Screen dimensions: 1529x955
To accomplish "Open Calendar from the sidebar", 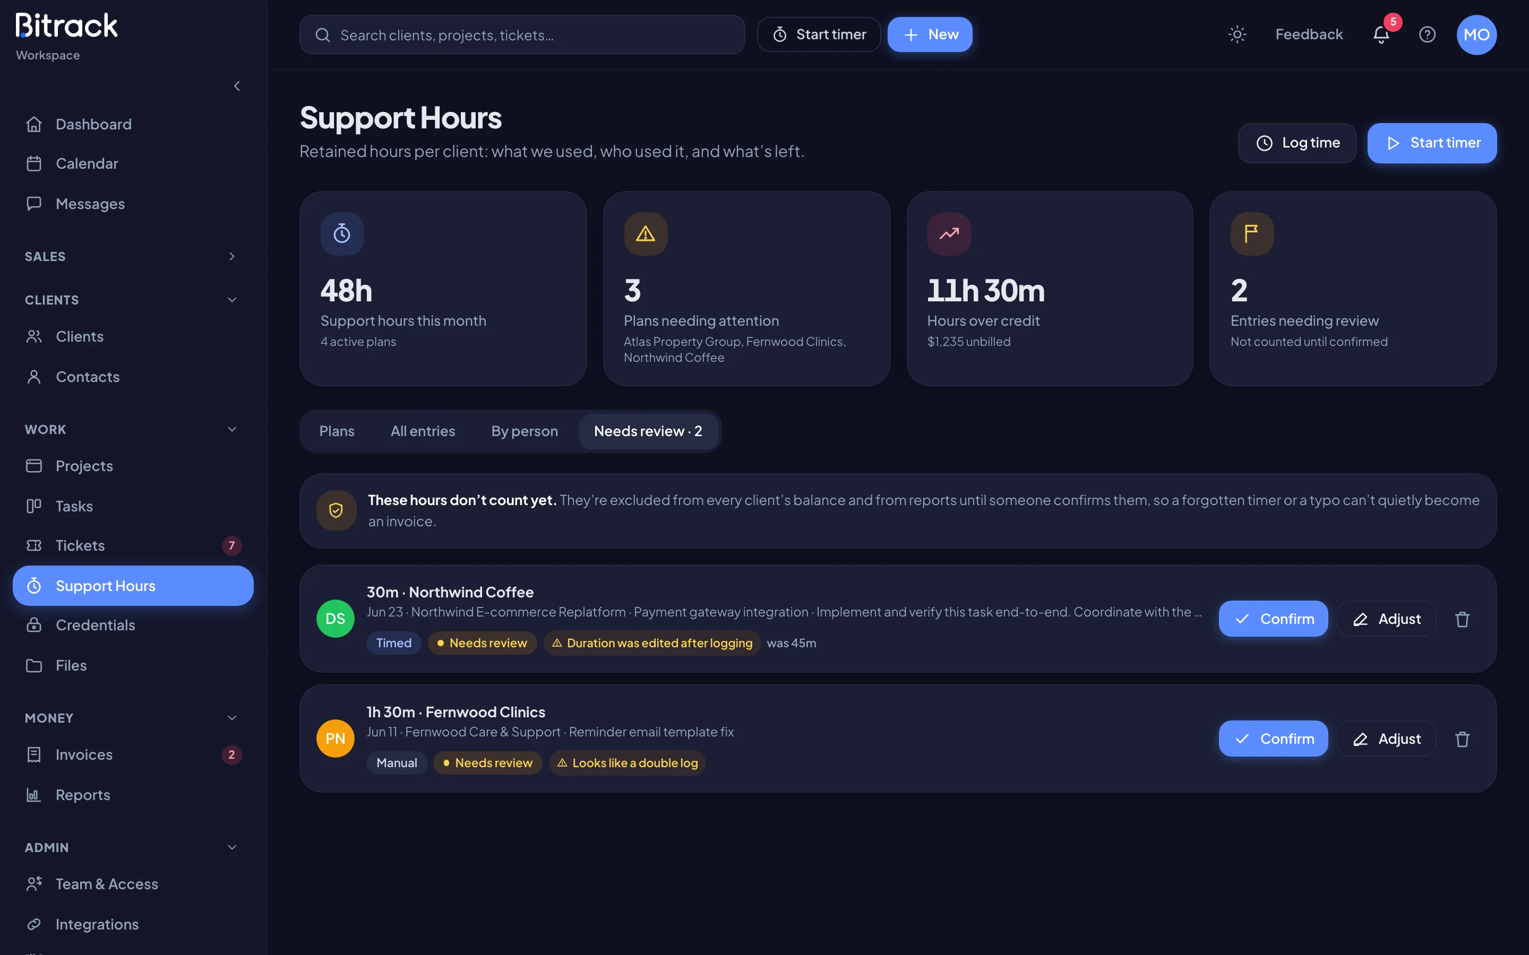I will click(133, 163).
